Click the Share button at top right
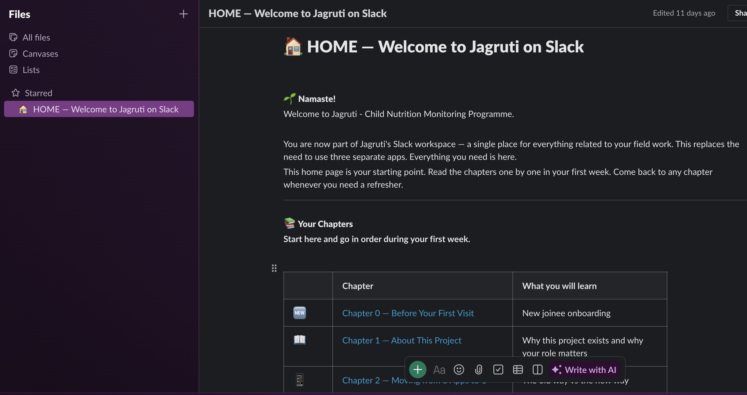Viewport: 747px width, 395px height. [x=738, y=13]
